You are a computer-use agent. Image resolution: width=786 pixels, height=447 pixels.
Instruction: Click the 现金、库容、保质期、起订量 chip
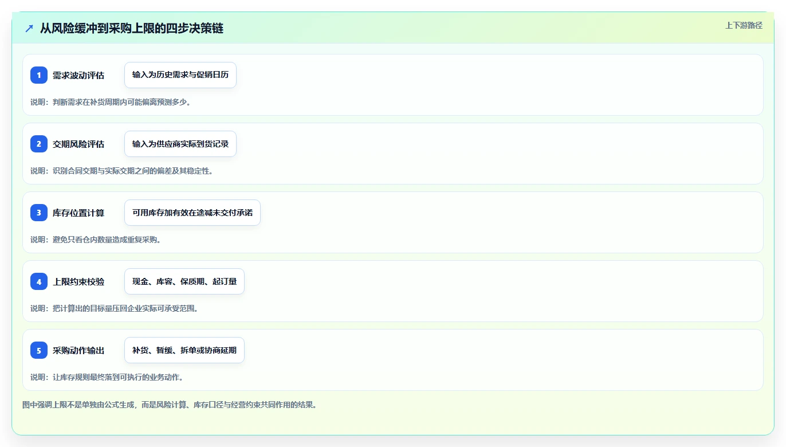[184, 281]
